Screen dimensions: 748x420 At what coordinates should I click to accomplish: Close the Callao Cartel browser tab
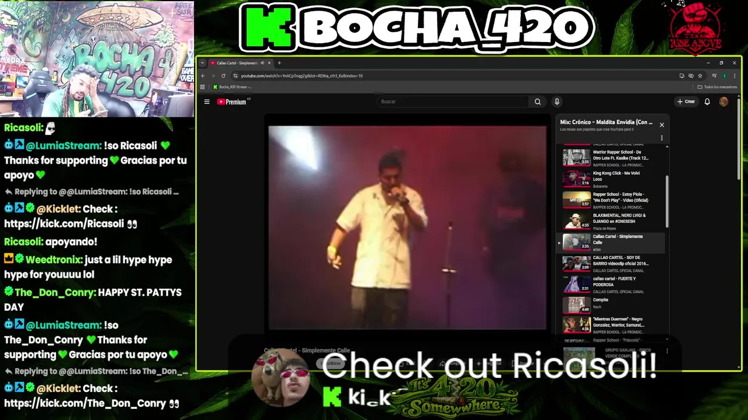point(269,63)
